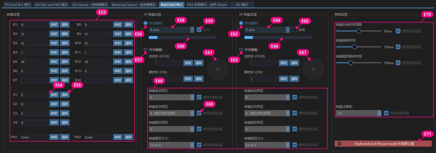
Task: Expand the 2P Y-axis mouse axis dropdown
Action: coord(267,30)
